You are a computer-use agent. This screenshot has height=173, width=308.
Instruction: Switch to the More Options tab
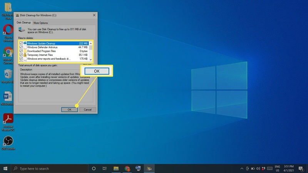click(x=41, y=23)
